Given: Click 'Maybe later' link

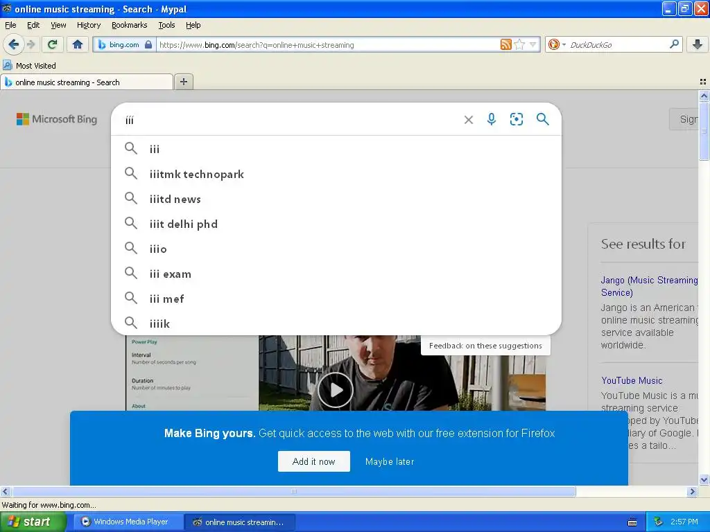Looking at the screenshot, I should (390, 461).
